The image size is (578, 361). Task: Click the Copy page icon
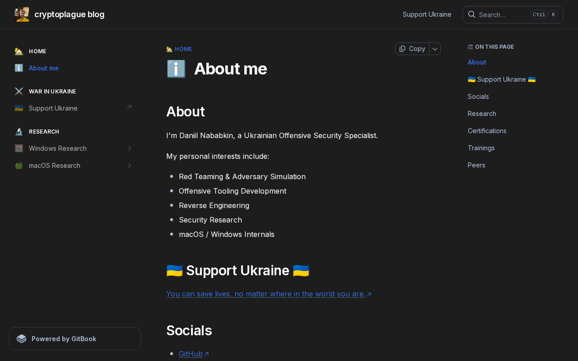tap(402, 49)
